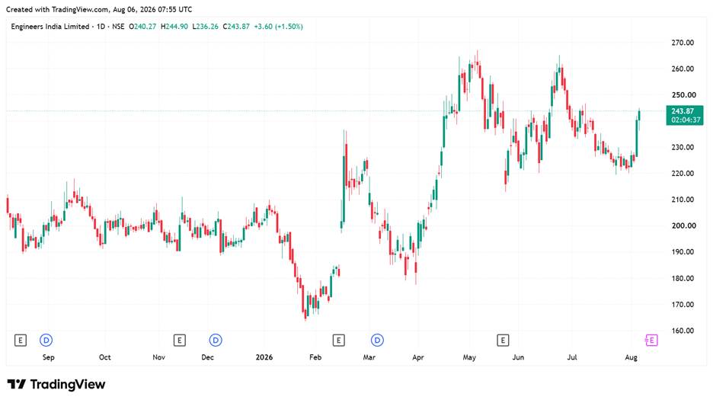
Task: Click the change value +3.60 (+1.50%)
Action: 278,27
